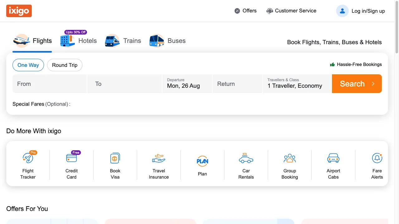Screen dimensions: 399x224
Task: Open the Credit Card option
Action: (x=72, y=165)
